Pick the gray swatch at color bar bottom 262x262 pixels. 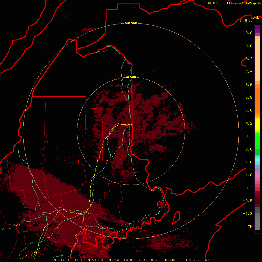point(257,224)
